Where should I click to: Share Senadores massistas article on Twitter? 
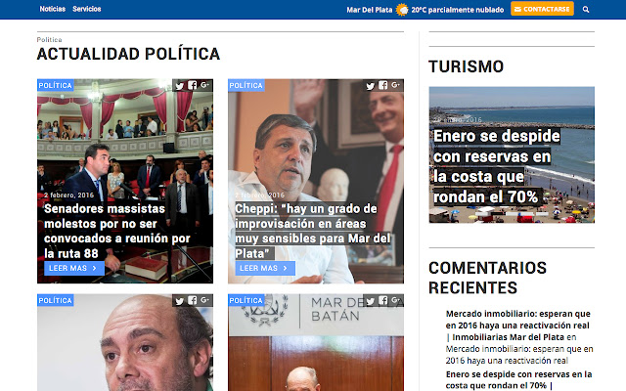[180, 85]
